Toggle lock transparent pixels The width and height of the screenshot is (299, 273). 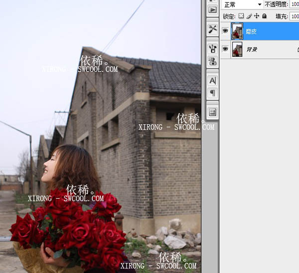point(241,16)
